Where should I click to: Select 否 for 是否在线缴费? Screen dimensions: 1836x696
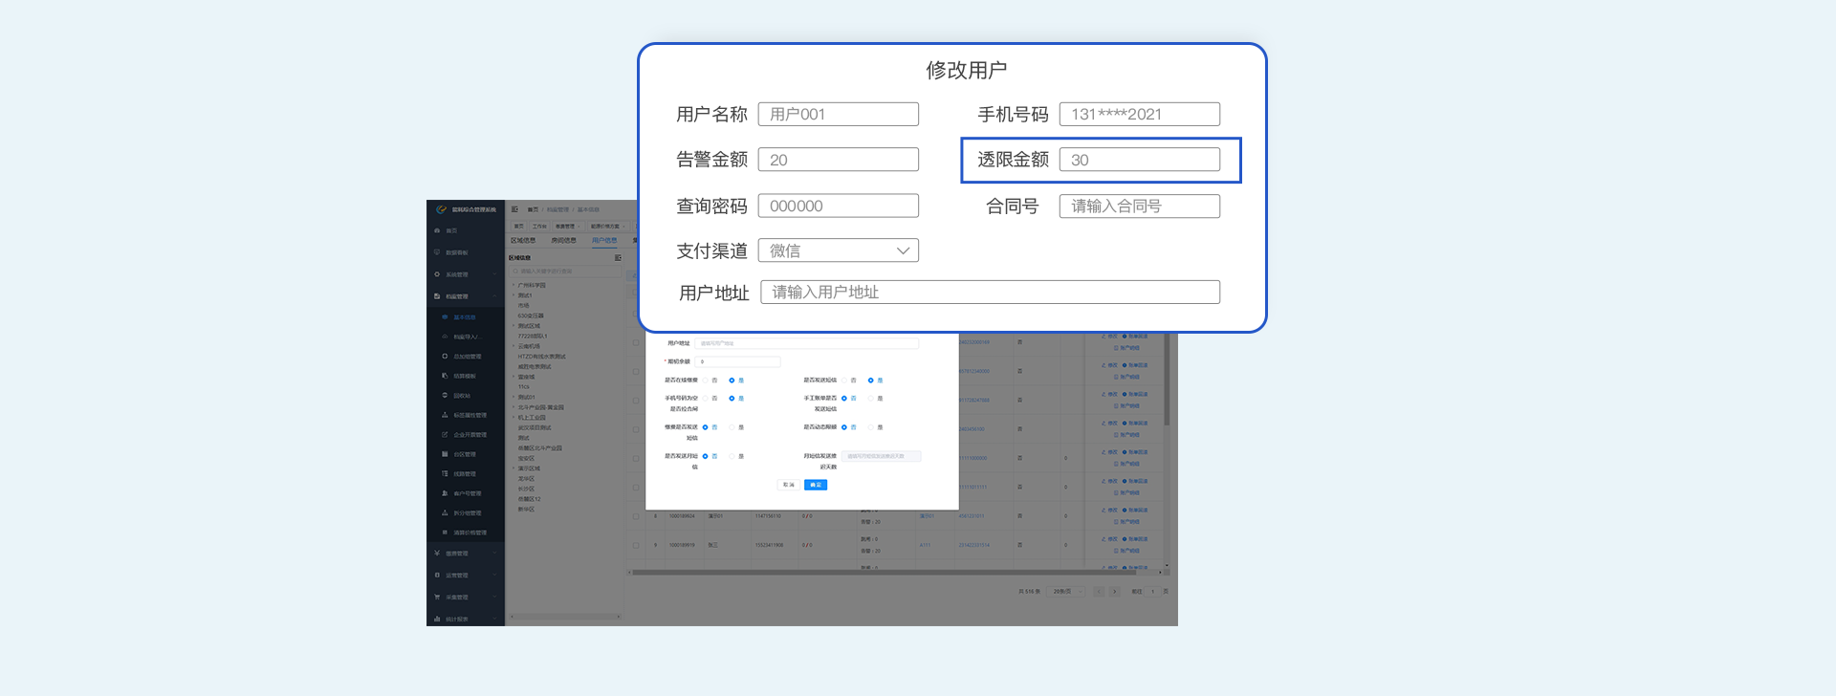706,381
